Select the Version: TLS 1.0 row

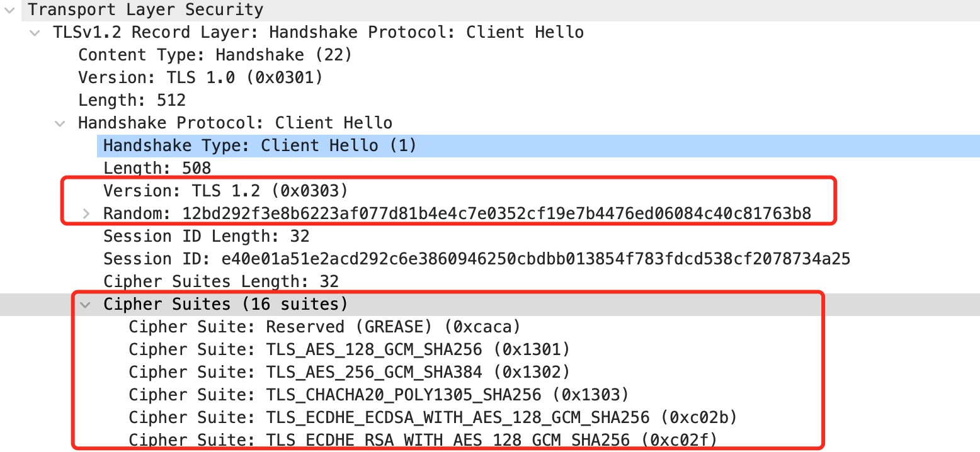200,77
